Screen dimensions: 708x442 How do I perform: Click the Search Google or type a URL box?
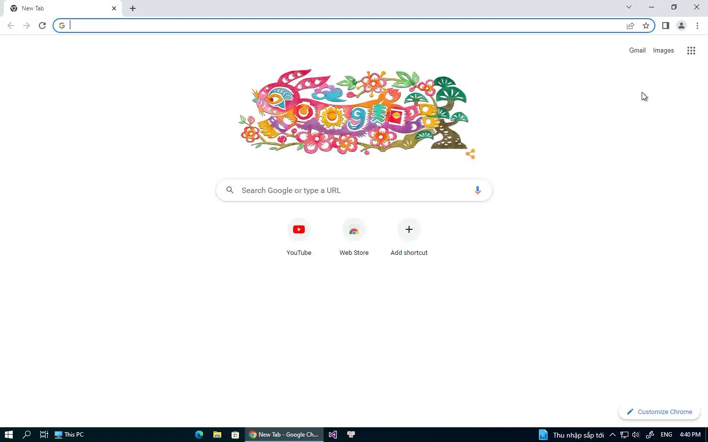pyautogui.click(x=354, y=190)
